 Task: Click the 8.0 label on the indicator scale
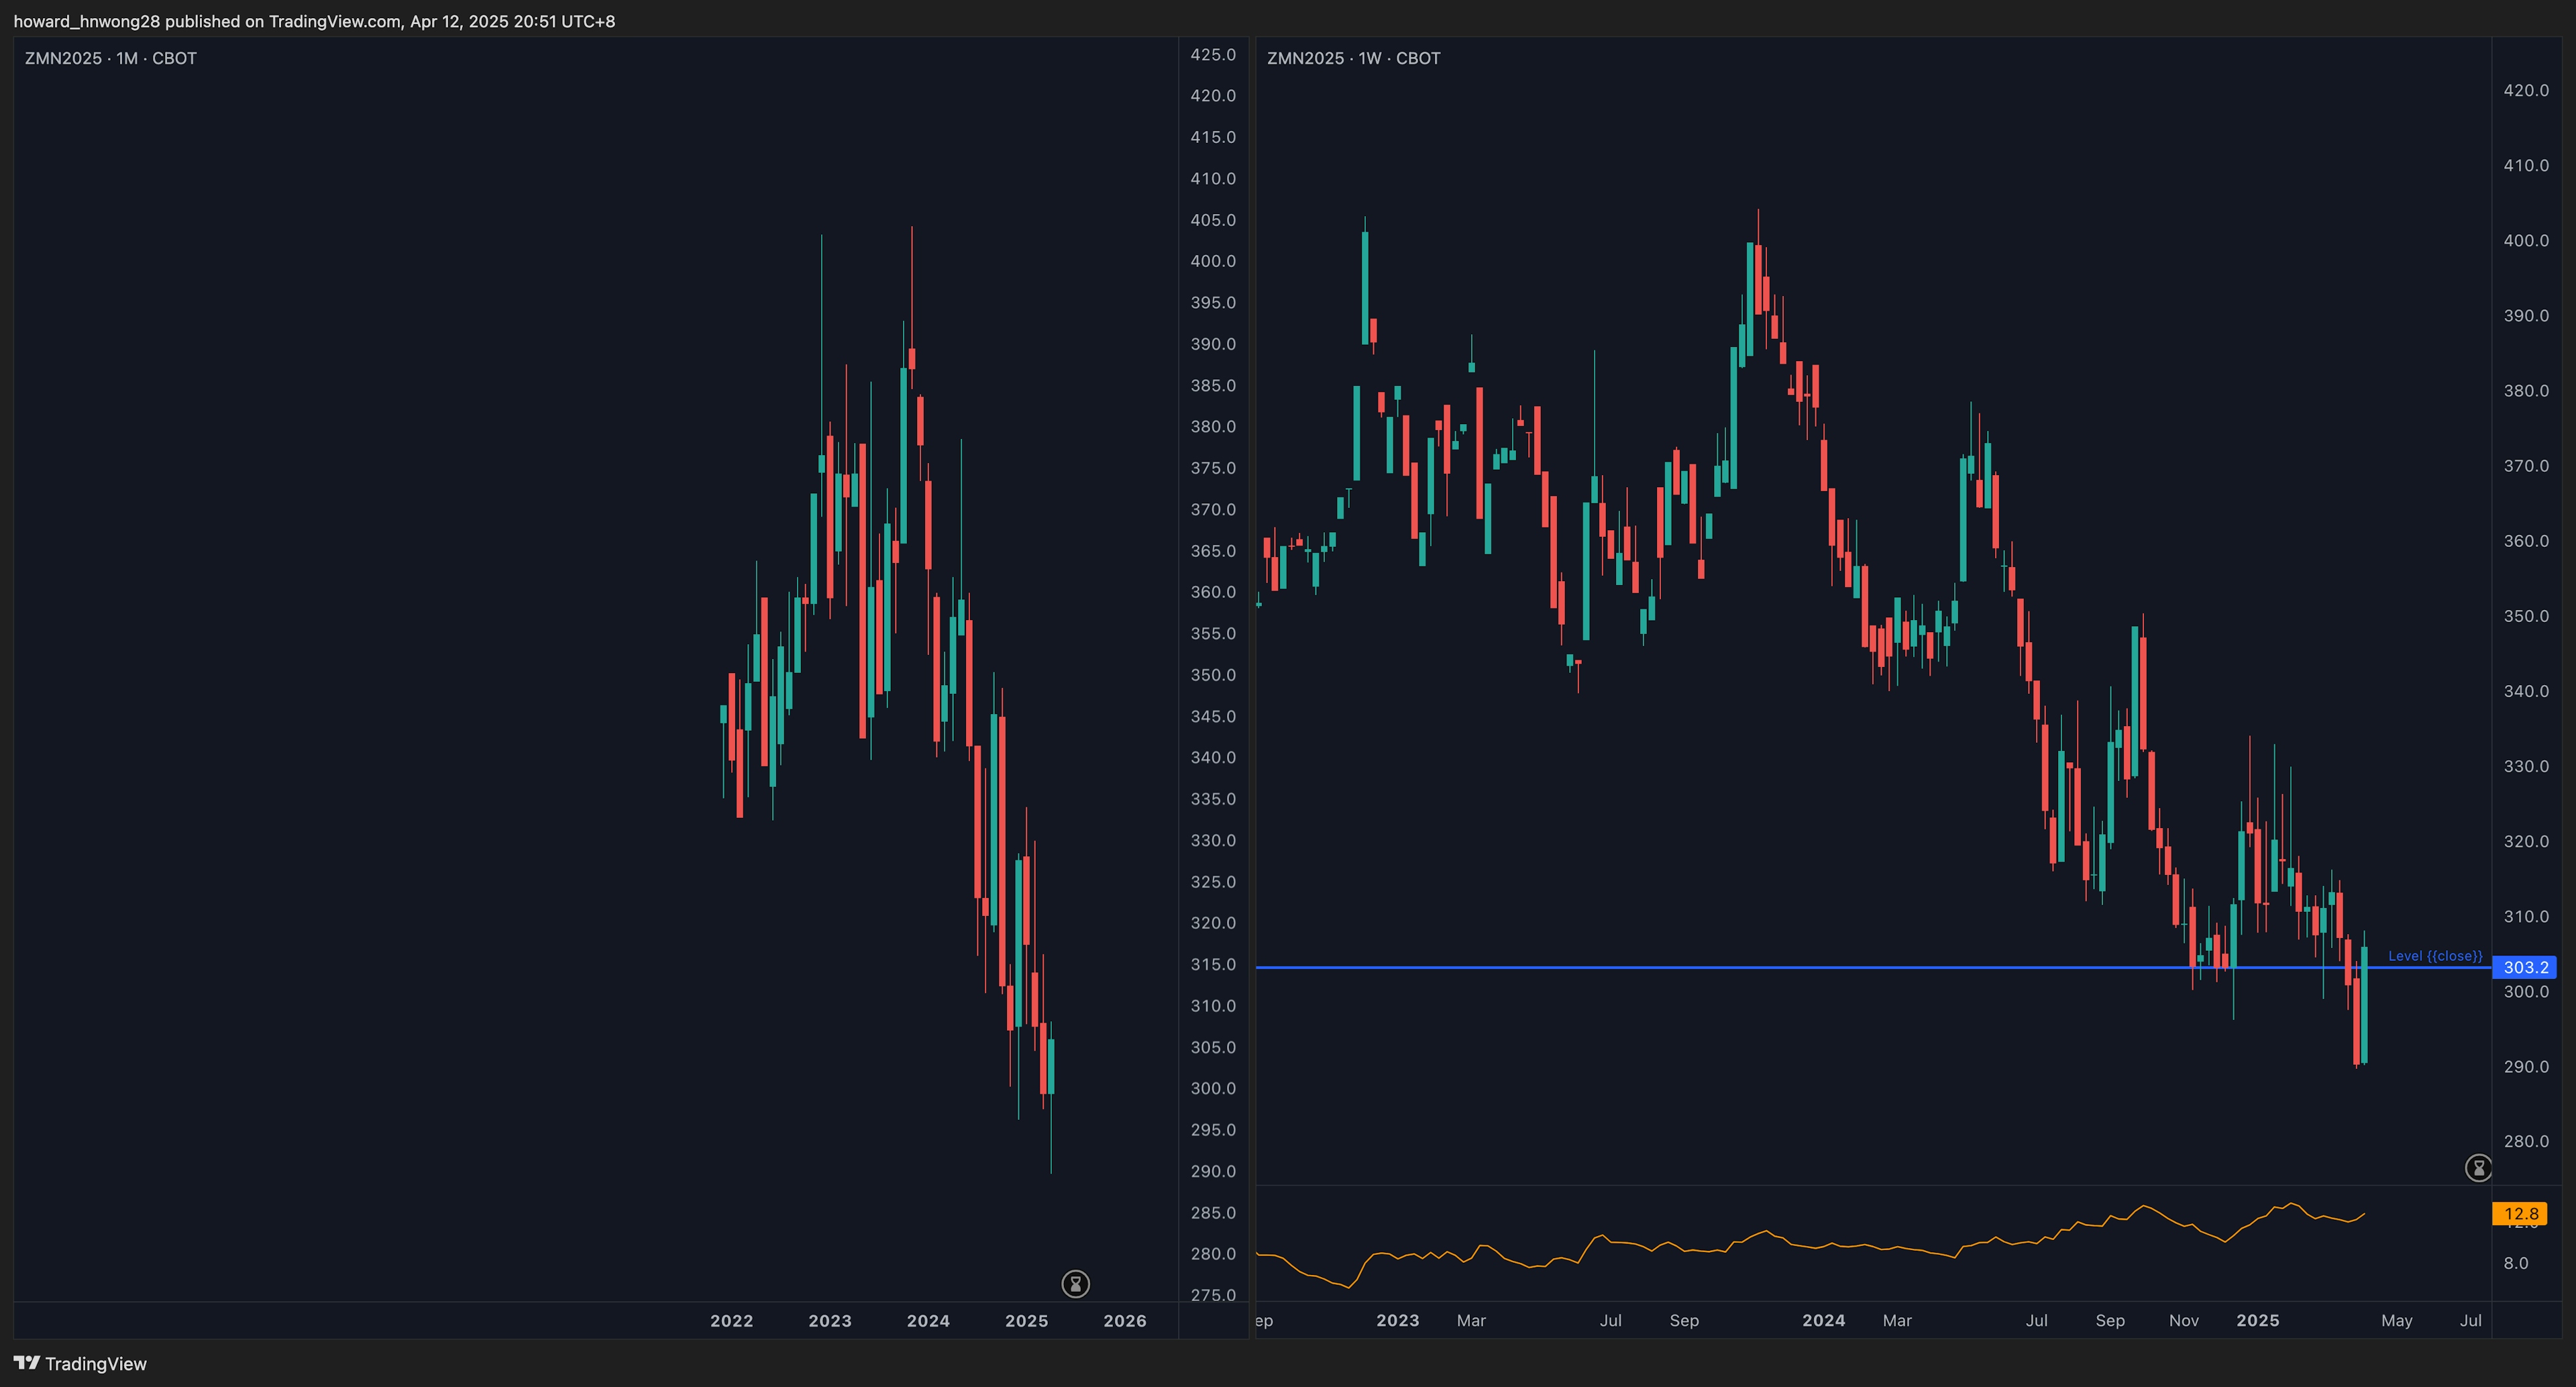point(2515,1263)
